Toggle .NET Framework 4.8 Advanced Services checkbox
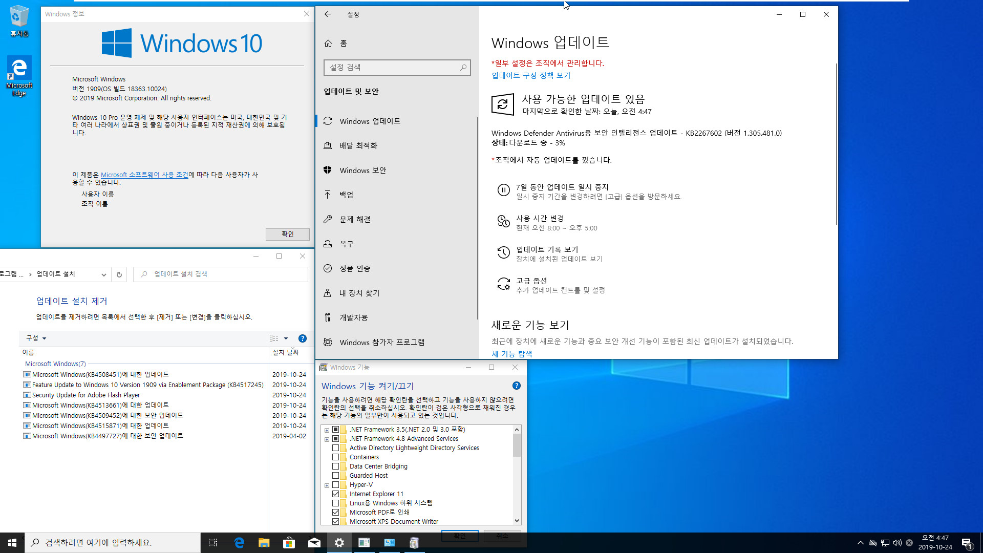The height and width of the screenshot is (553, 983). (336, 439)
